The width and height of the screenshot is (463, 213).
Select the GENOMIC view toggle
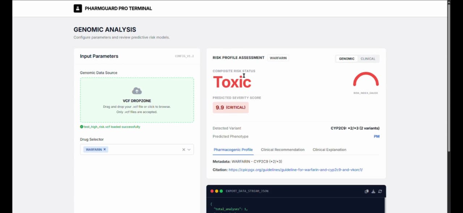(x=347, y=58)
